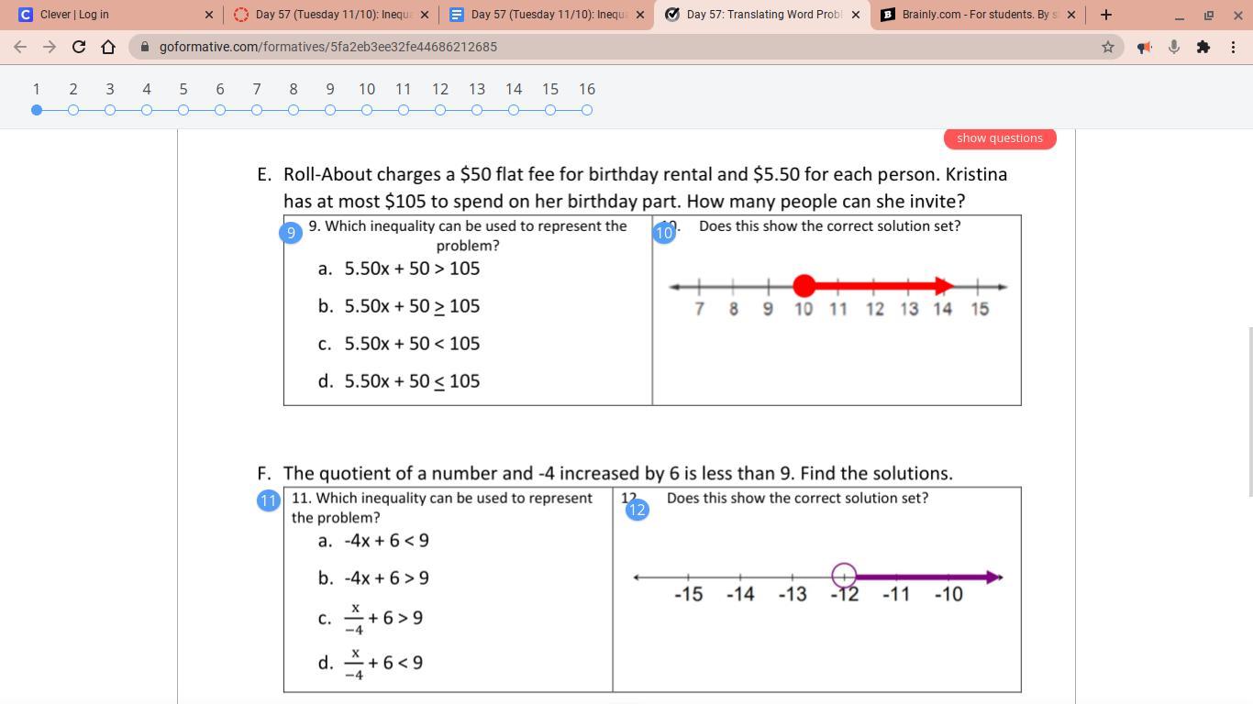Click the microphone extension icon
Viewport: 1253px width, 704px height.
[1173, 47]
